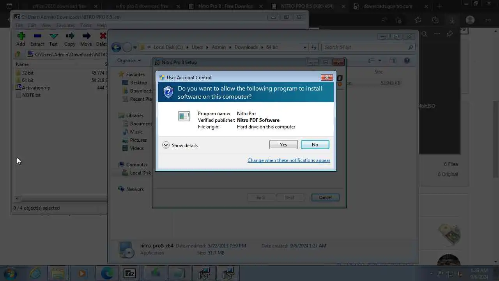The width and height of the screenshot is (499, 281).
Task: Click Cancel in Nitro Pro 8 Setup
Action: click(325, 197)
